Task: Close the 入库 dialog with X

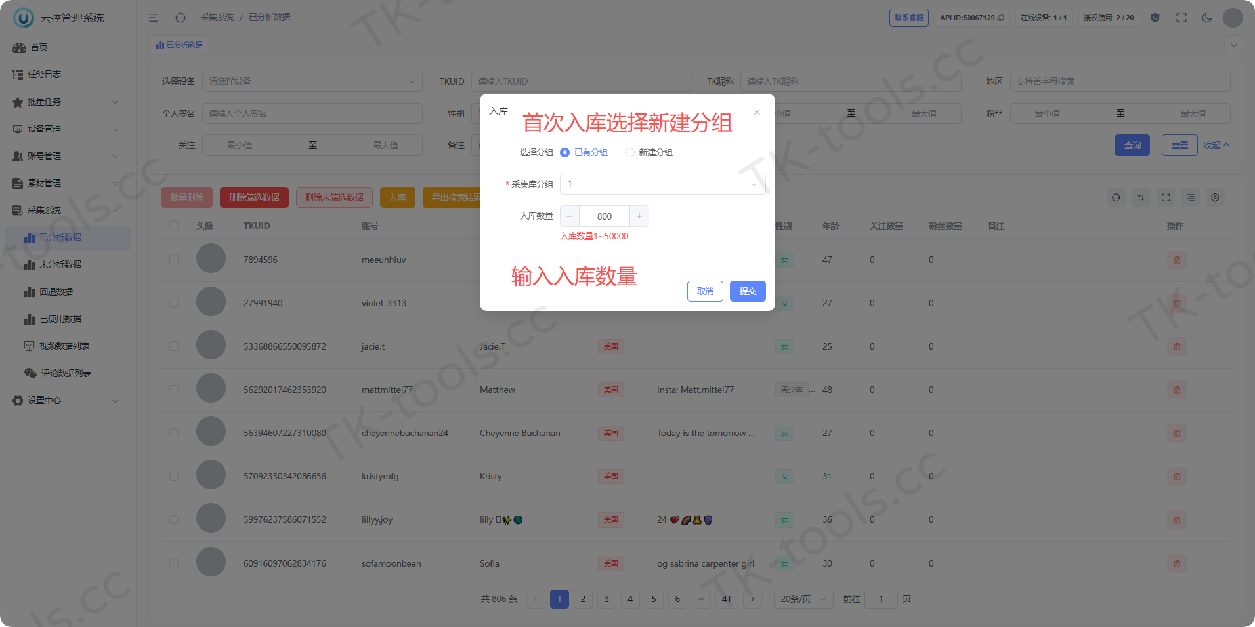Action: pyautogui.click(x=757, y=112)
